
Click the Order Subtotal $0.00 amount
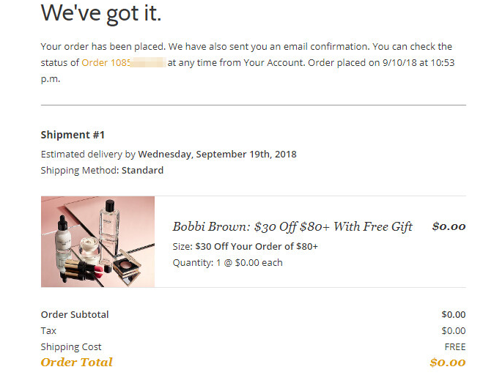453,315
